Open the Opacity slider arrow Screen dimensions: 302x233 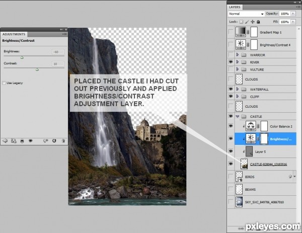click(x=293, y=14)
